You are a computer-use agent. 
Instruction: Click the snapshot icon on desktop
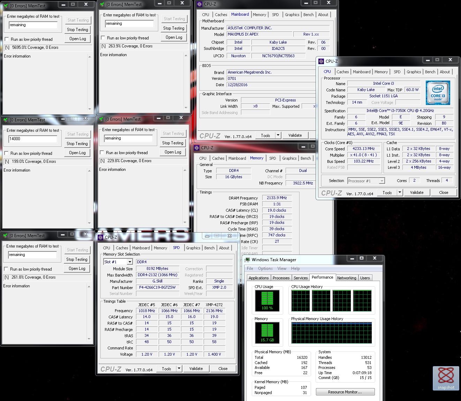pos(446,378)
